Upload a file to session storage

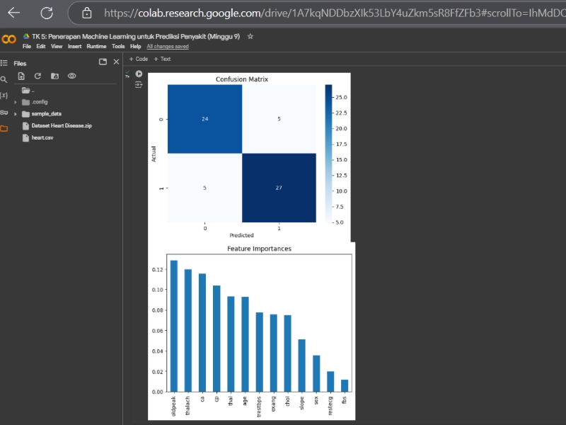(21, 76)
